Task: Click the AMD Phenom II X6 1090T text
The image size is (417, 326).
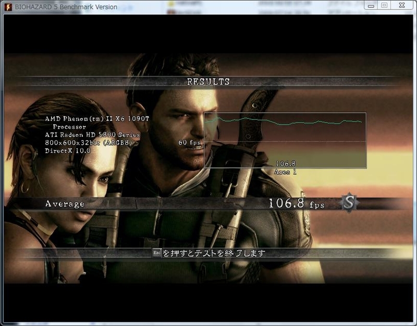Action: [97, 119]
